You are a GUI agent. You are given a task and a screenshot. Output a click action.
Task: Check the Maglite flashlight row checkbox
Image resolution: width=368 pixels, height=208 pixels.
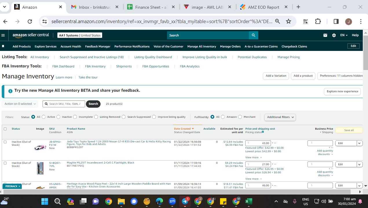[x=5, y=163]
